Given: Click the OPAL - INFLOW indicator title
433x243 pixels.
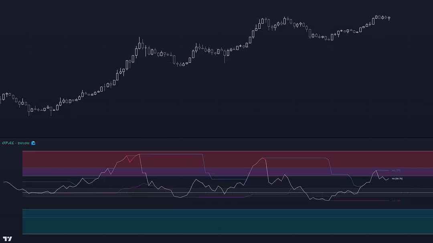Looking at the screenshot, I should pos(16,143).
